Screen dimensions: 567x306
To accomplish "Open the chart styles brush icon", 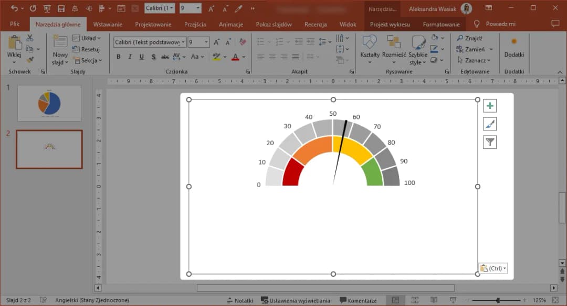I will pyautogui.click(x=489, y=124).
